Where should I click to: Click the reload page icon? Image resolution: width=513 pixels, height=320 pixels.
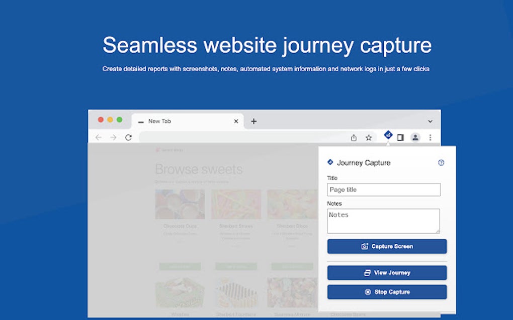(x=127, y=137)
